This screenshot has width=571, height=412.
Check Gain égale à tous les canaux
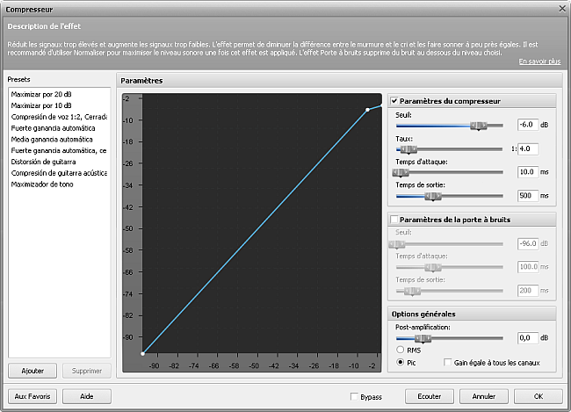pos(449,362)
